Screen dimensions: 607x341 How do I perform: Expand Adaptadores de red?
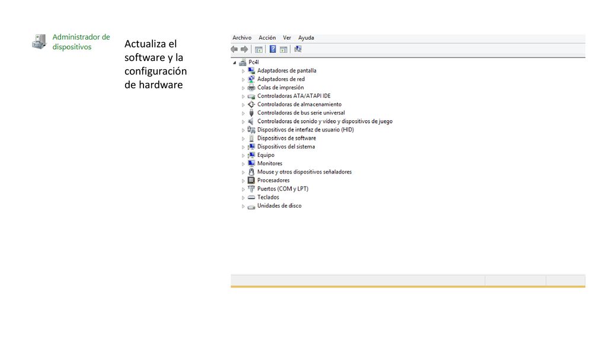point(243,79)
